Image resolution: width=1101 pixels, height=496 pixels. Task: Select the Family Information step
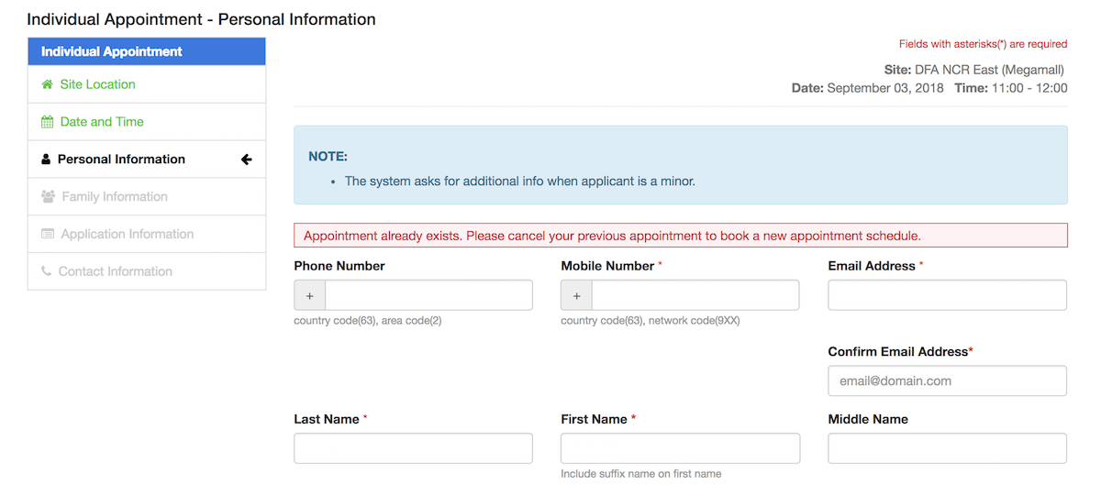(x=115, y=197)
